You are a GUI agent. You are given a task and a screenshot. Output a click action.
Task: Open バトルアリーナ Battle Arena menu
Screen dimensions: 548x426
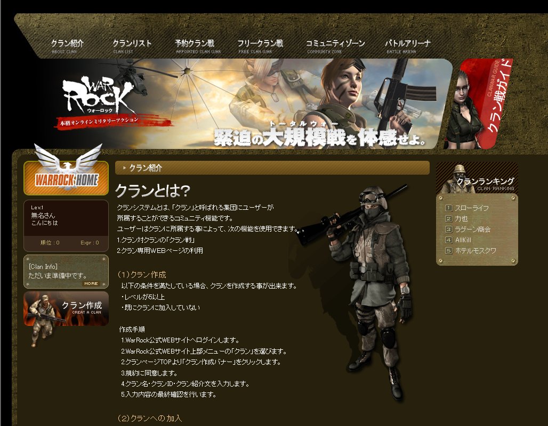[x=408, y=46]
